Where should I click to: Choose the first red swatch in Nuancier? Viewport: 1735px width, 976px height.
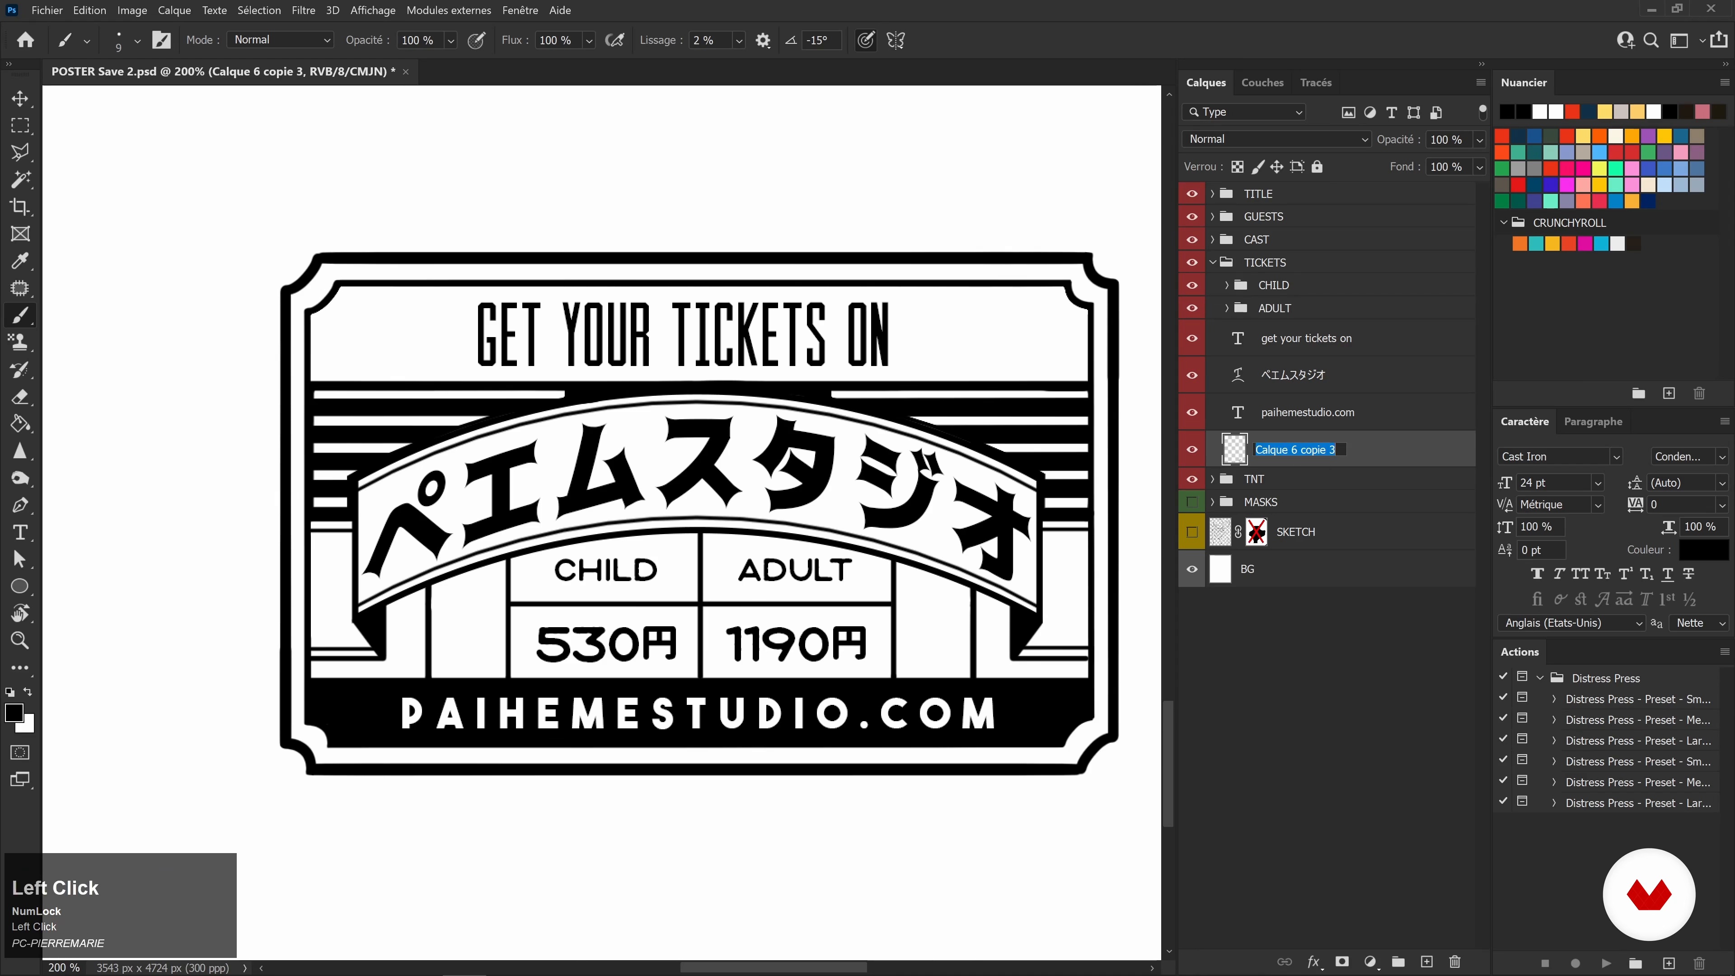[x=1572, y=112]
